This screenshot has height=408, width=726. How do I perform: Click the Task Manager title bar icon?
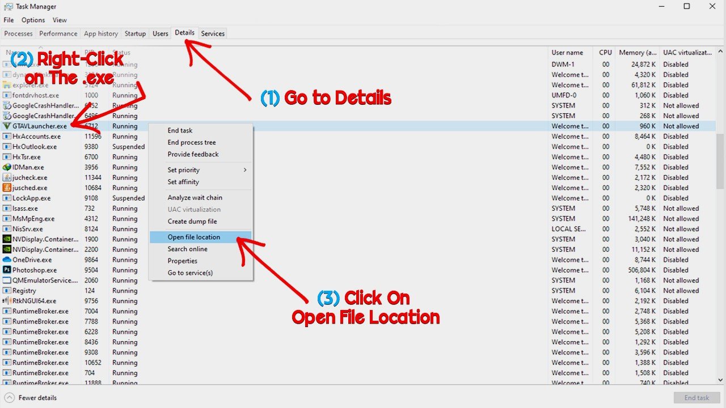click(8, 7)
